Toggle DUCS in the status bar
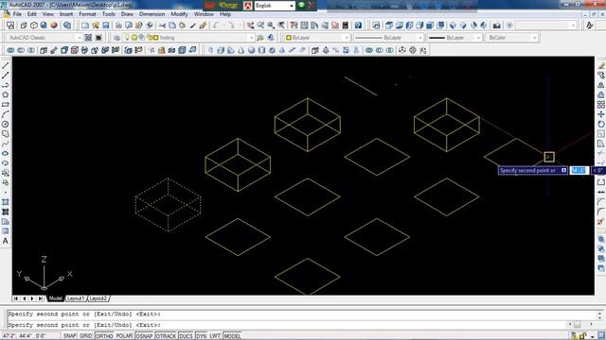The width and height of the screenshot is (606, 340). (186, 336)
